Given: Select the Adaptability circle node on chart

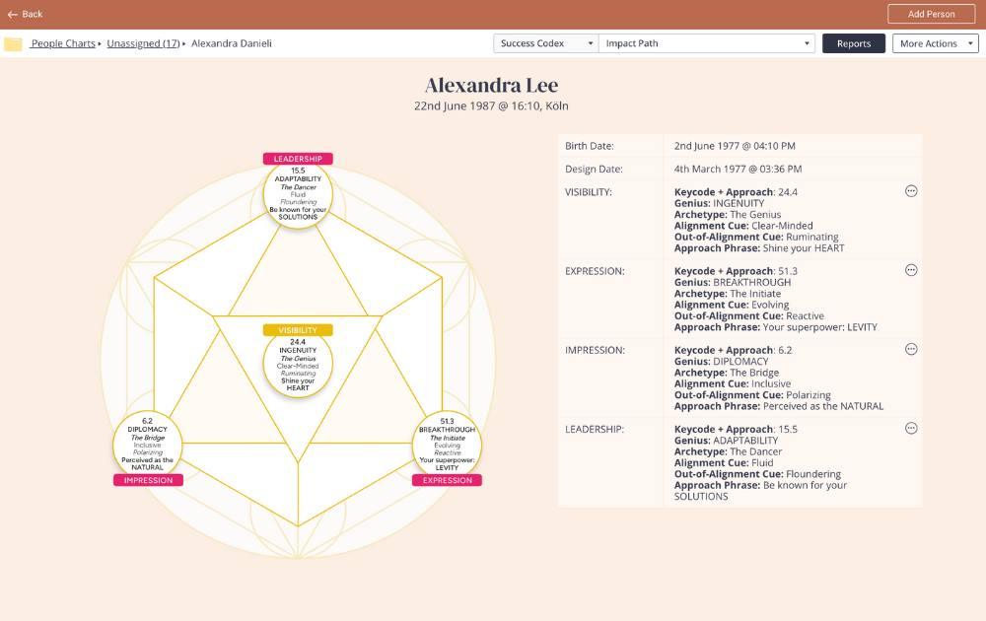Looking at the screenshot, I should (x=298, y=195).
